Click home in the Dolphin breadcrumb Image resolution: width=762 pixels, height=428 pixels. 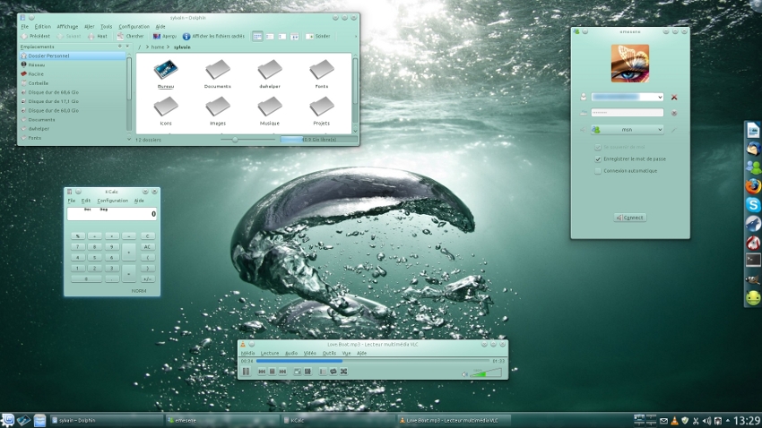pyautogui.click(x=158, y=47)
